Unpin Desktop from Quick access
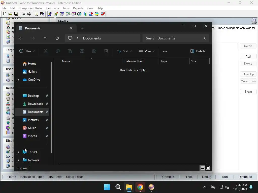 (x=47, y=96)
